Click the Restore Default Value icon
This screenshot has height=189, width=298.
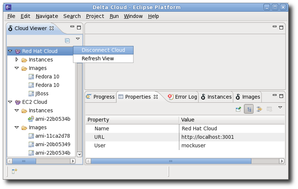point(269,109)
